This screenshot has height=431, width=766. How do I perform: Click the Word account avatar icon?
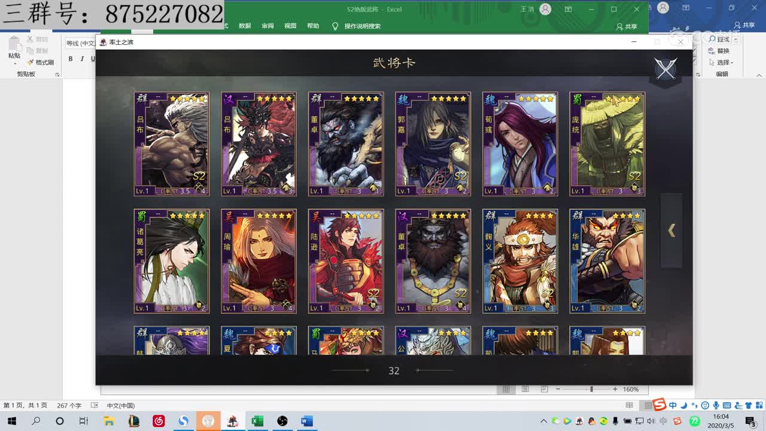(663, 8)
